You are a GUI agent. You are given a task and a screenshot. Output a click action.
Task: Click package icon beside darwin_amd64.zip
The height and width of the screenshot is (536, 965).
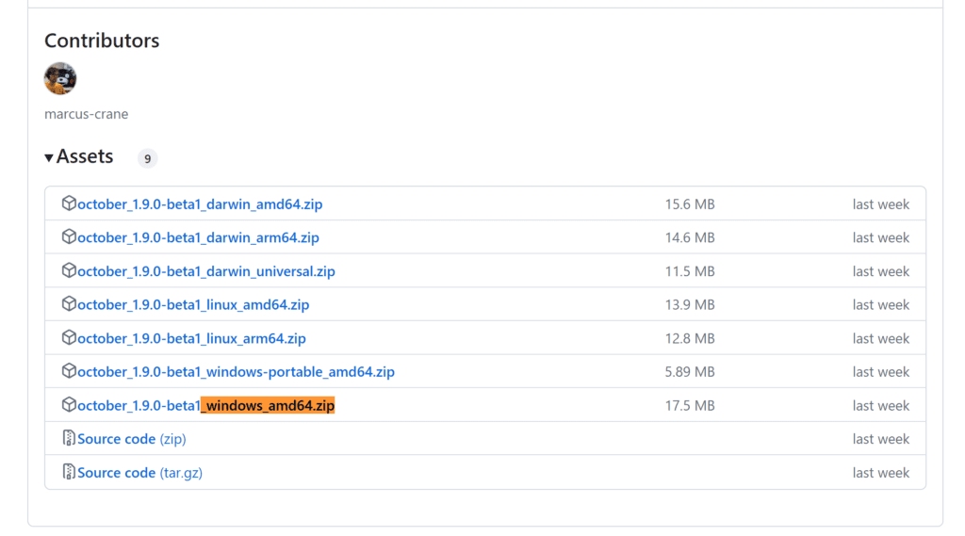point(69,203)
